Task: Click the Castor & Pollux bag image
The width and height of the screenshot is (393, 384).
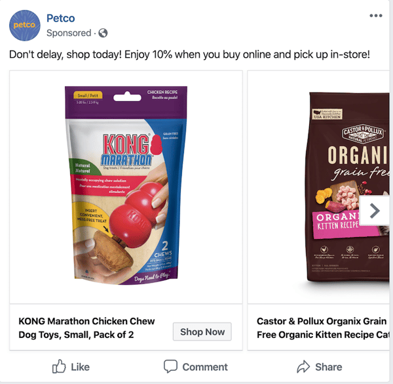Action: pyautogui.click(x=341, y=186)
